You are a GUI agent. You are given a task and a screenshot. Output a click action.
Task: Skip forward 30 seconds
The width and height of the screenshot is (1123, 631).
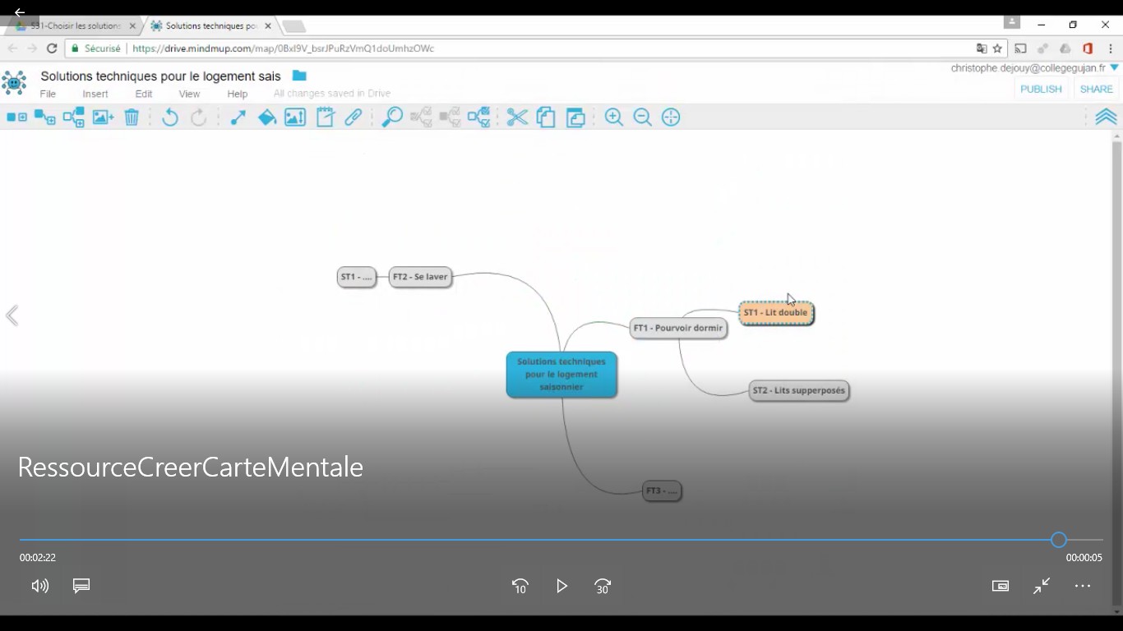tap(603, 586)
